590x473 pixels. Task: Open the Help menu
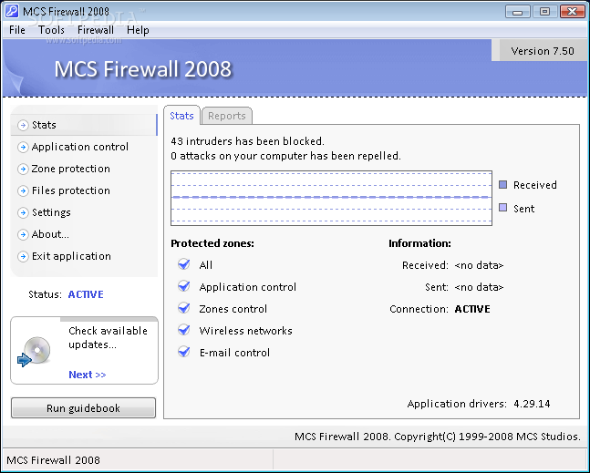click(x=138, y=30)
